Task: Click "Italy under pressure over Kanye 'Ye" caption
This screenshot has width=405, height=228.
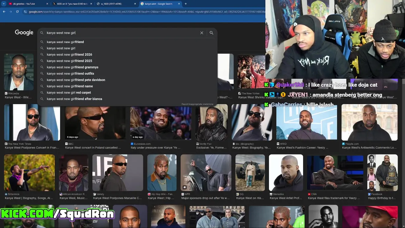Action: click(x=155, y=148)
